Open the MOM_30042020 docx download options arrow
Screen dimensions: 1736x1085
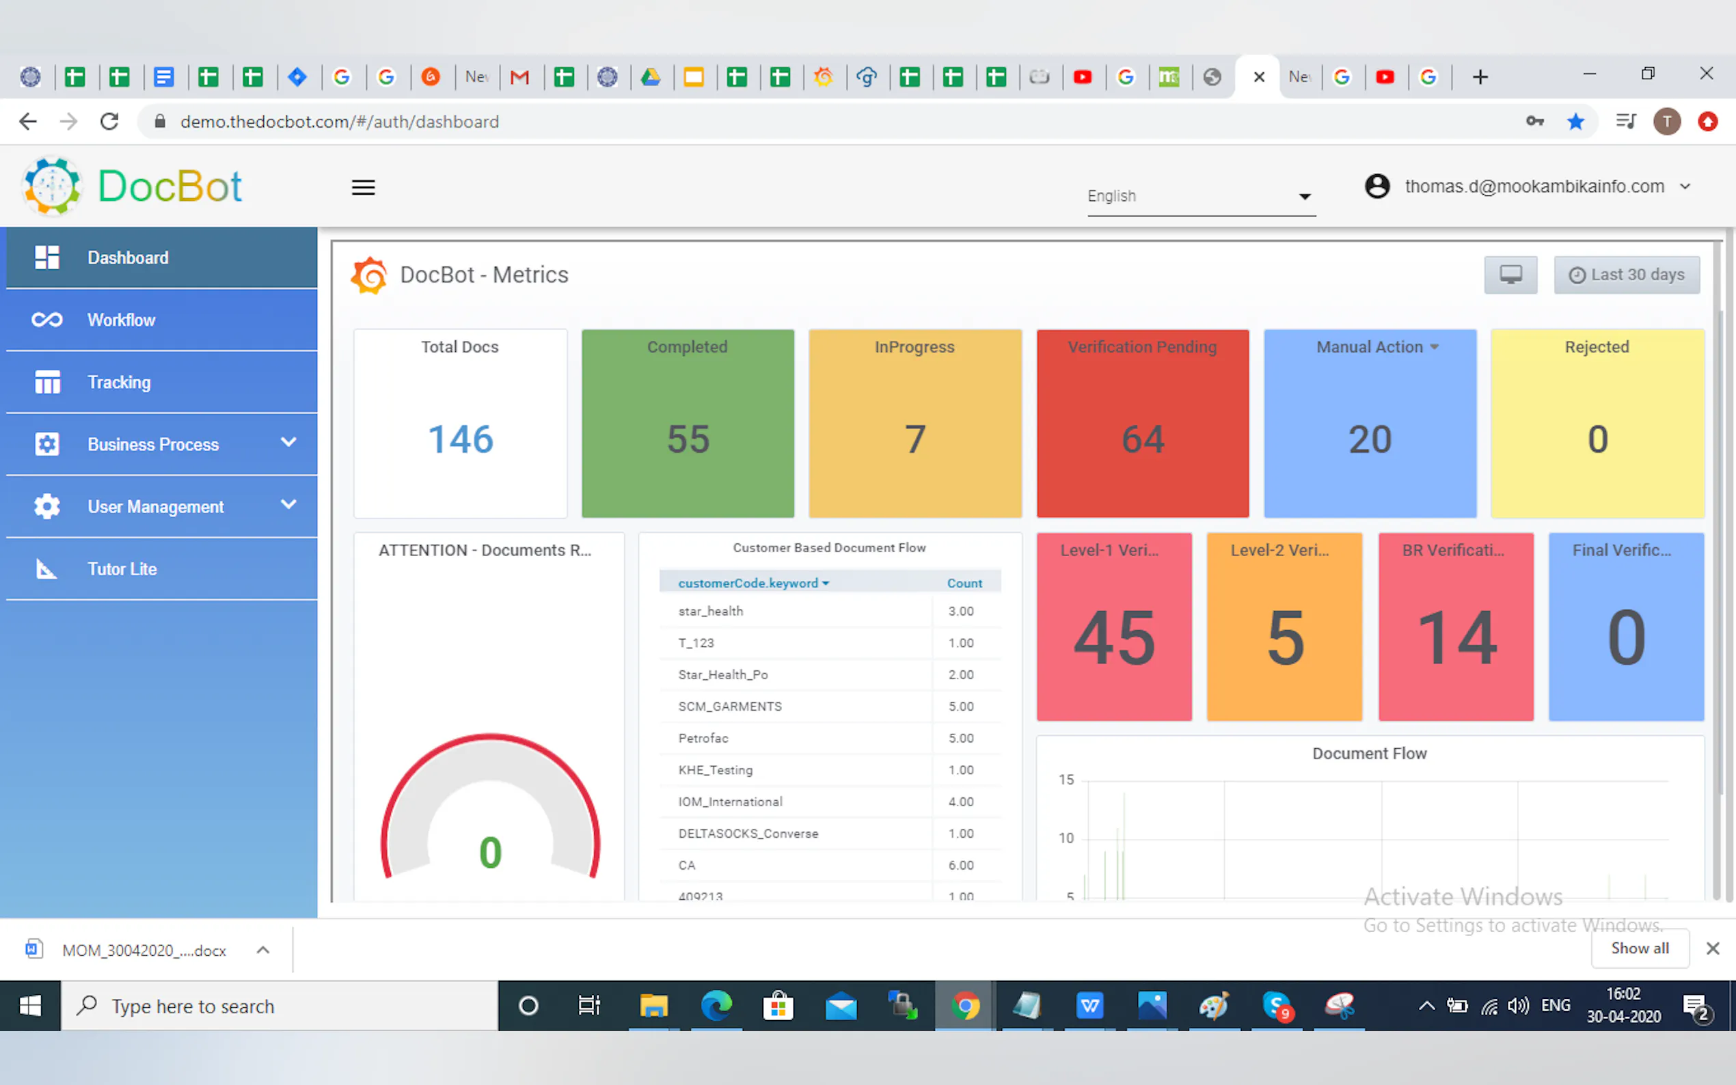262,950
